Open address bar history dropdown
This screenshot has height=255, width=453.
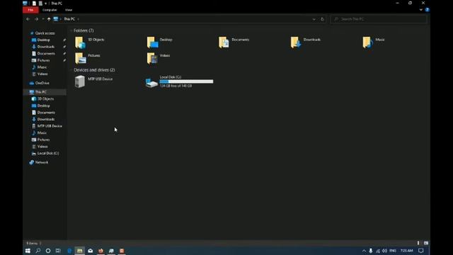point(314,19)
